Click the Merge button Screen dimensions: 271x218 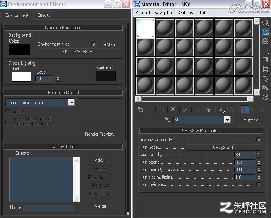tap(100, 206)
